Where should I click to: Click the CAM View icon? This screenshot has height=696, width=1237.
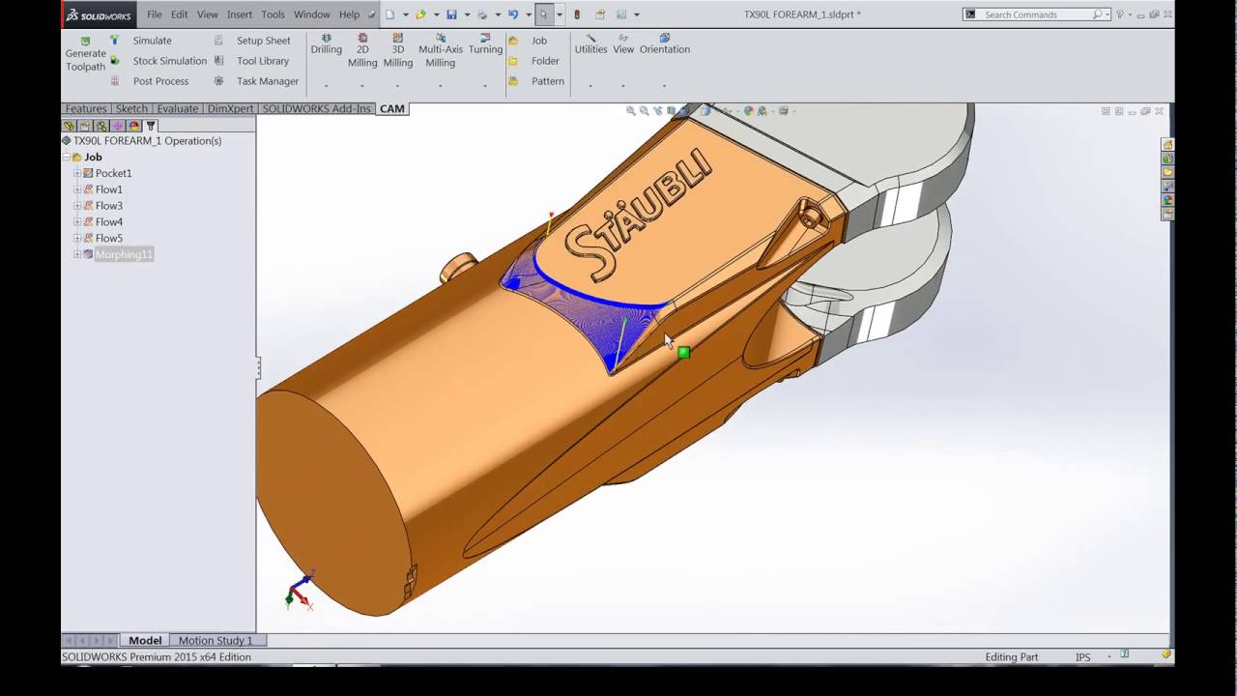(623, 38)
